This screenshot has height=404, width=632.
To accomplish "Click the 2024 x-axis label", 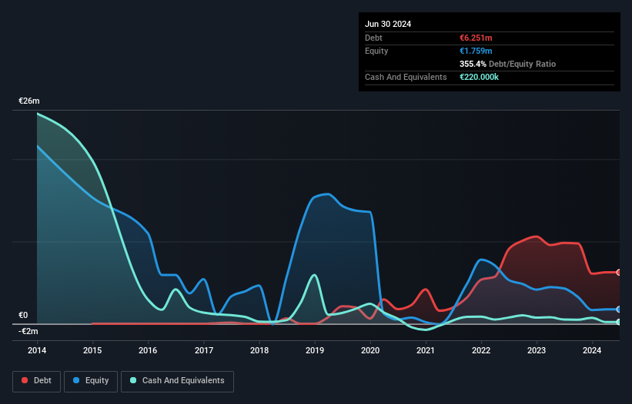I will (x=592, y=350).
